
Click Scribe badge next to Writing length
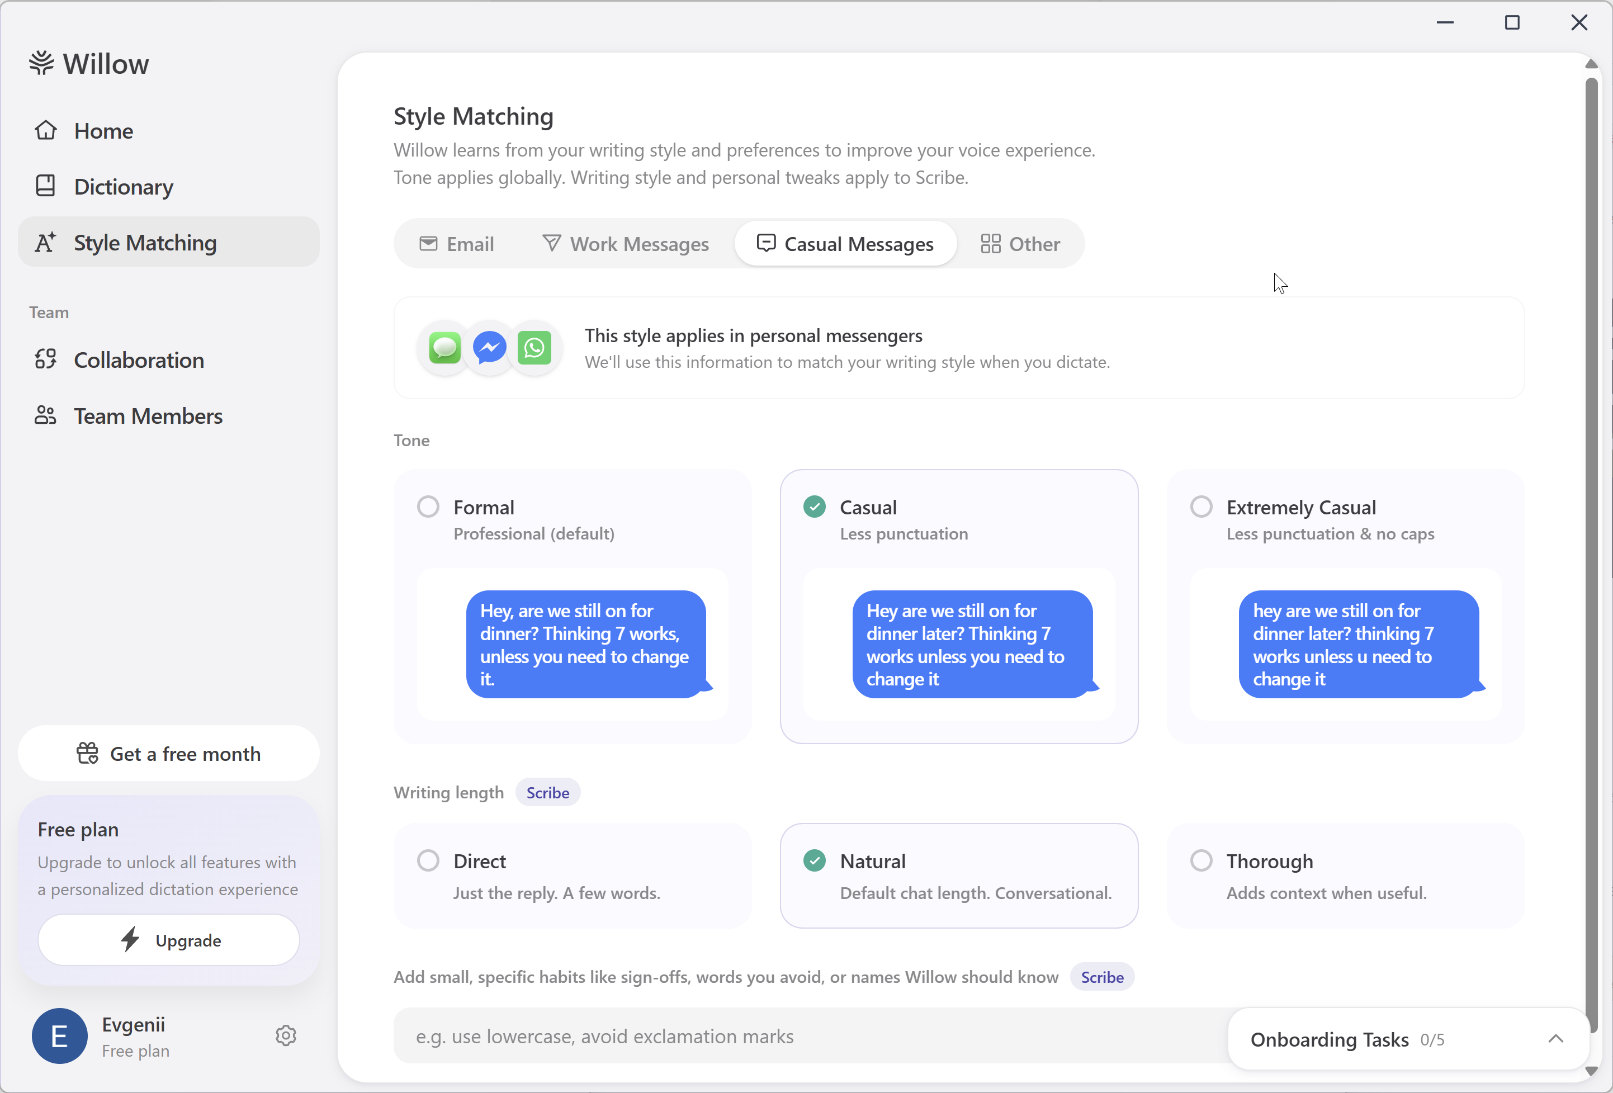coord(547,793)
